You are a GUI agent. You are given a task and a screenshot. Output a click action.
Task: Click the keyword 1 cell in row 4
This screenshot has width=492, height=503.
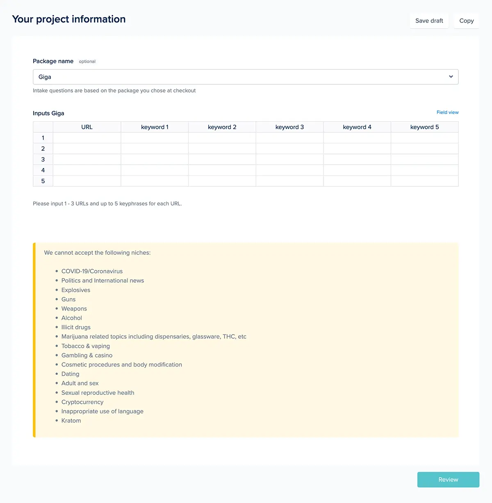[155, 170]
